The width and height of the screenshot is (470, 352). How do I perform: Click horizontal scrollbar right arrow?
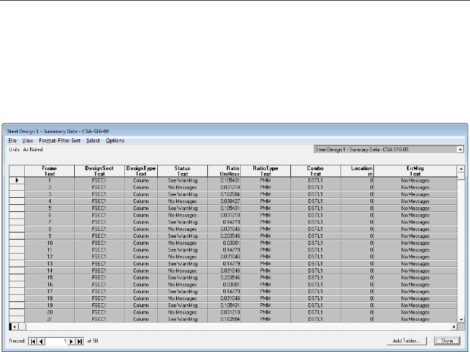click(x=454, y=327)
